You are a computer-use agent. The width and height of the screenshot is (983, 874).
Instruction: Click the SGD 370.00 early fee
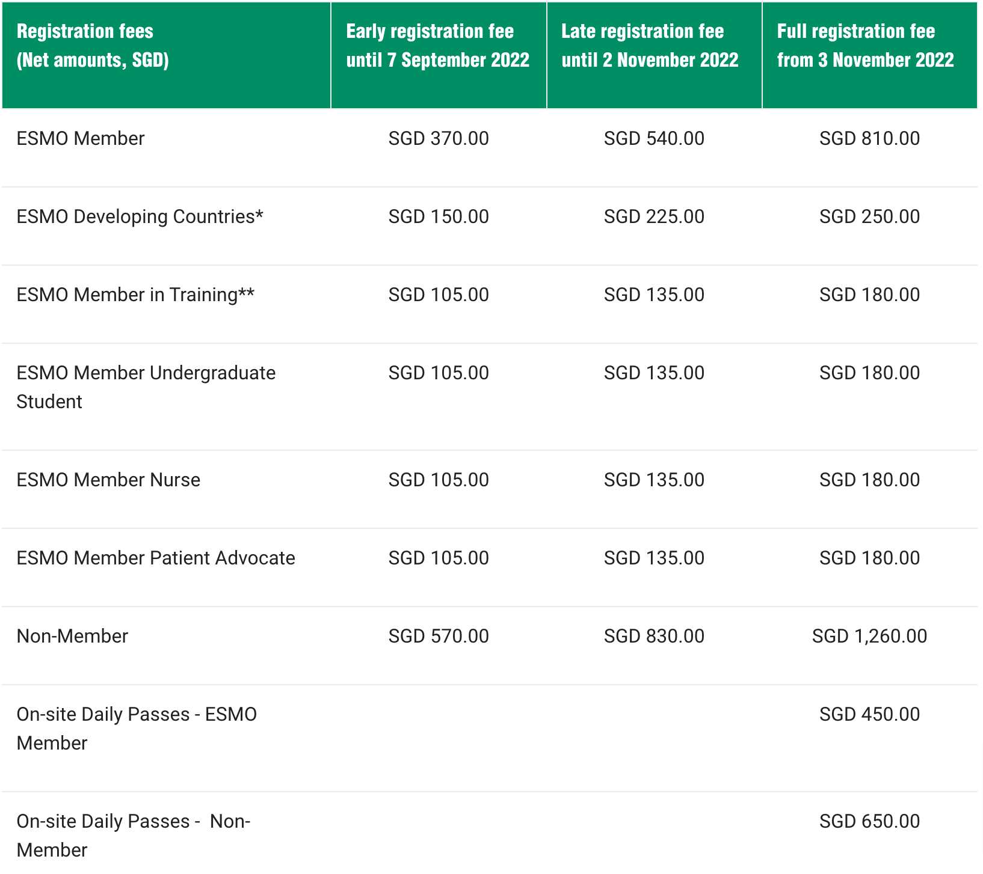click(x=439, y=139)
